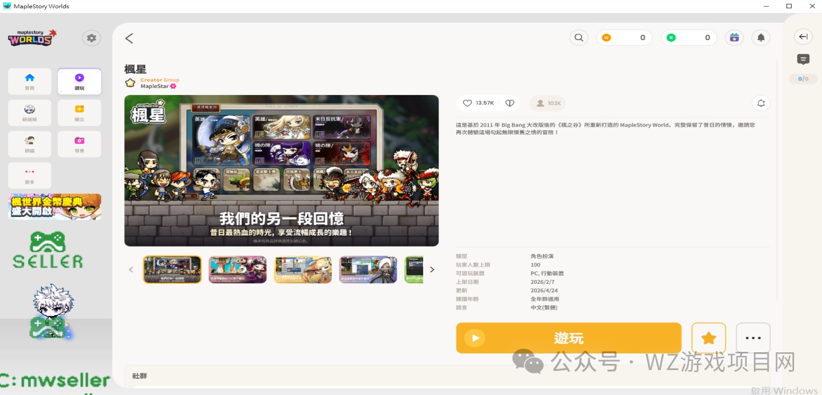This screenshot has height=395, width=822.
Task: Open the three-dots more options menu
Action: [753, 338]
